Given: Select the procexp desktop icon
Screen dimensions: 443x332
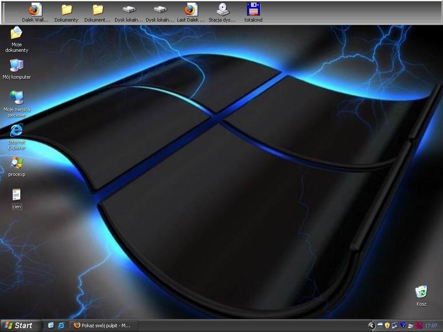Looking at the screenshot, I should point(17,166).
